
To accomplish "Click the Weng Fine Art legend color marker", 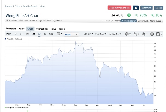I will 5,39.
